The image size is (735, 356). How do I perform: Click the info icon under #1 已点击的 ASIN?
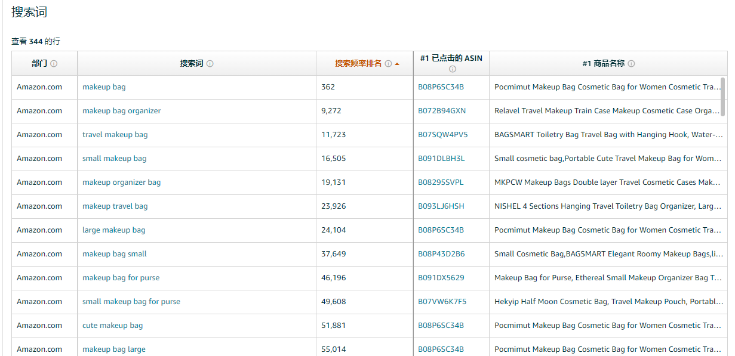tap(452, 69)
